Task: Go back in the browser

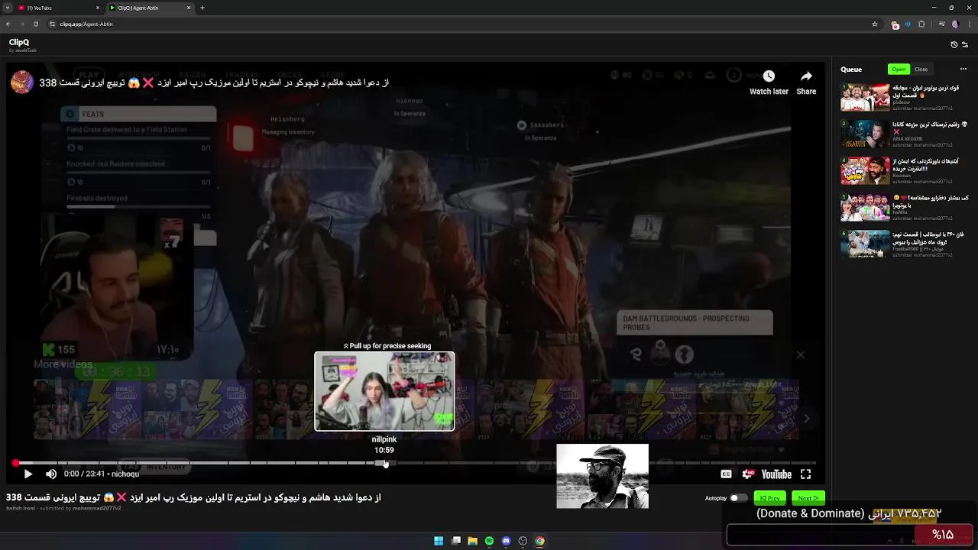Action: pyautogui.click(x=9, y=24)
